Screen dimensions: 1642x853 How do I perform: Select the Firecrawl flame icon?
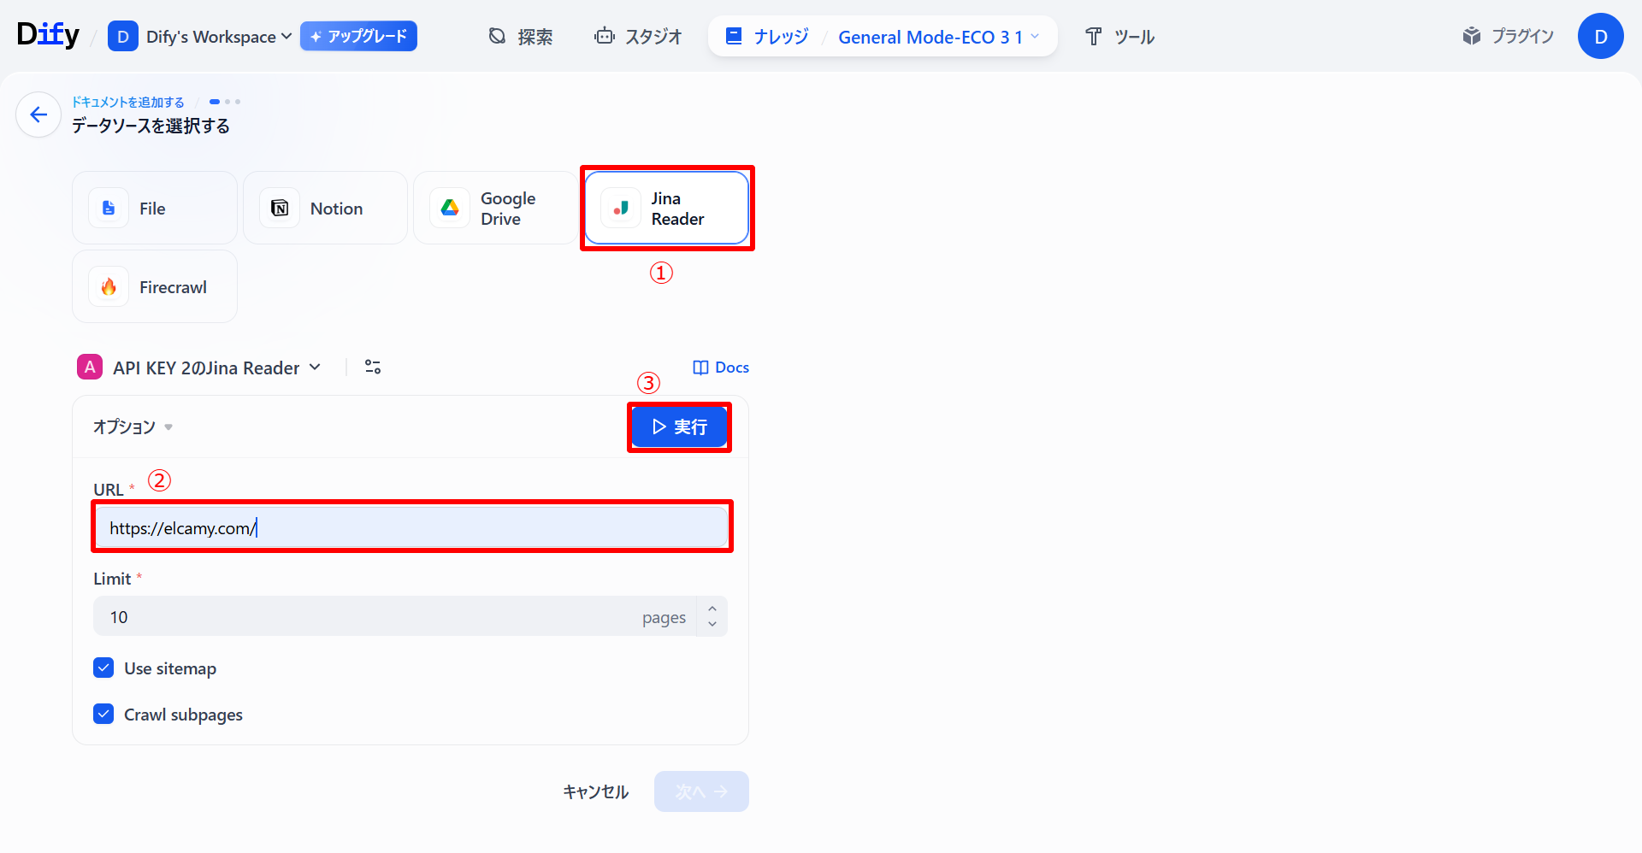tap(109, 287)
